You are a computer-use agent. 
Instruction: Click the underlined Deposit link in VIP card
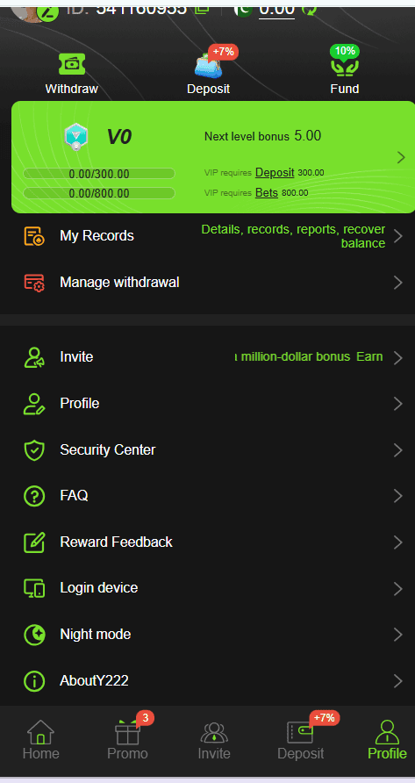click(275, 172)
